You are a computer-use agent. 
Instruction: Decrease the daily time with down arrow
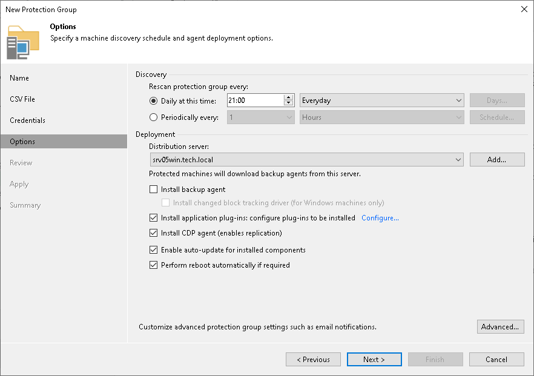[288, 103]
